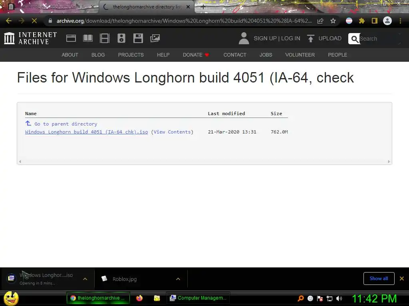The width and height of the screenshot is (409, 306).
Task: Open the PEOPLE menu item
Action: pyautogui.click(x=338, y=55)
